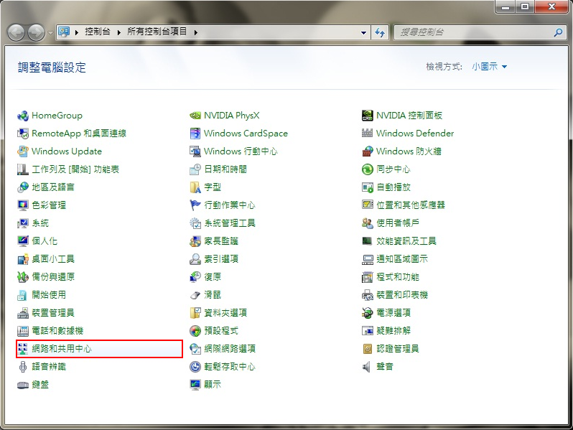Click the 搜尋控制台 search field
The width and height of the screenshot is (573, 430).
(x=475, y=32)
